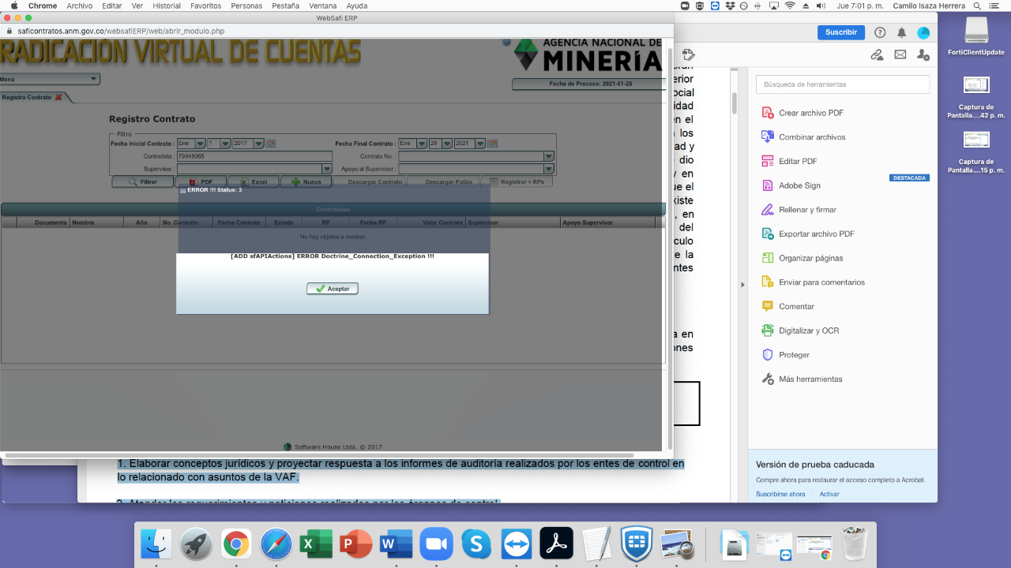Click the Nuevo button
This screenshot has width=1011, height=568.
[306, 181]
